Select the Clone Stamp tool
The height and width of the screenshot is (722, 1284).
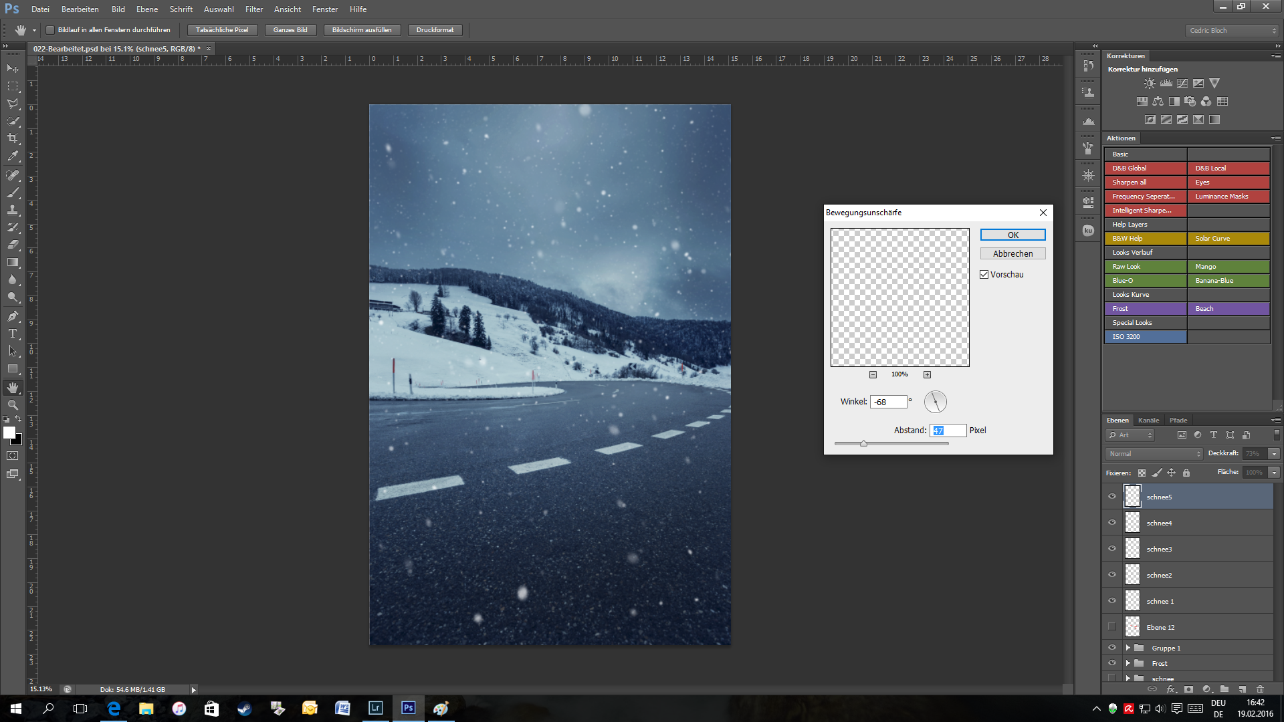tap(13, 210)
